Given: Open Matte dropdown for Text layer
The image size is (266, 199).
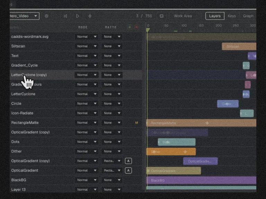Looking at the screenshot, I should 112,56.
